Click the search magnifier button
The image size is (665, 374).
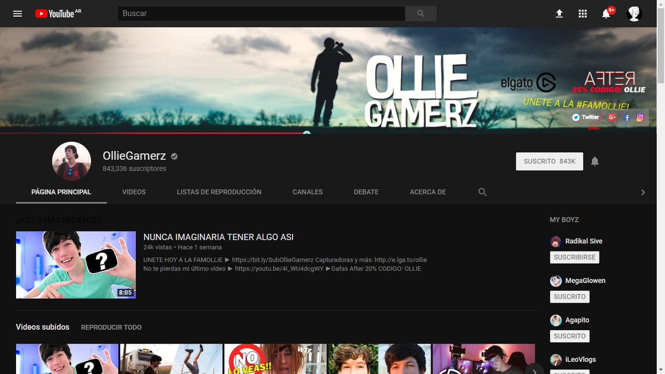pyautogui.click(x=421, y=13)
